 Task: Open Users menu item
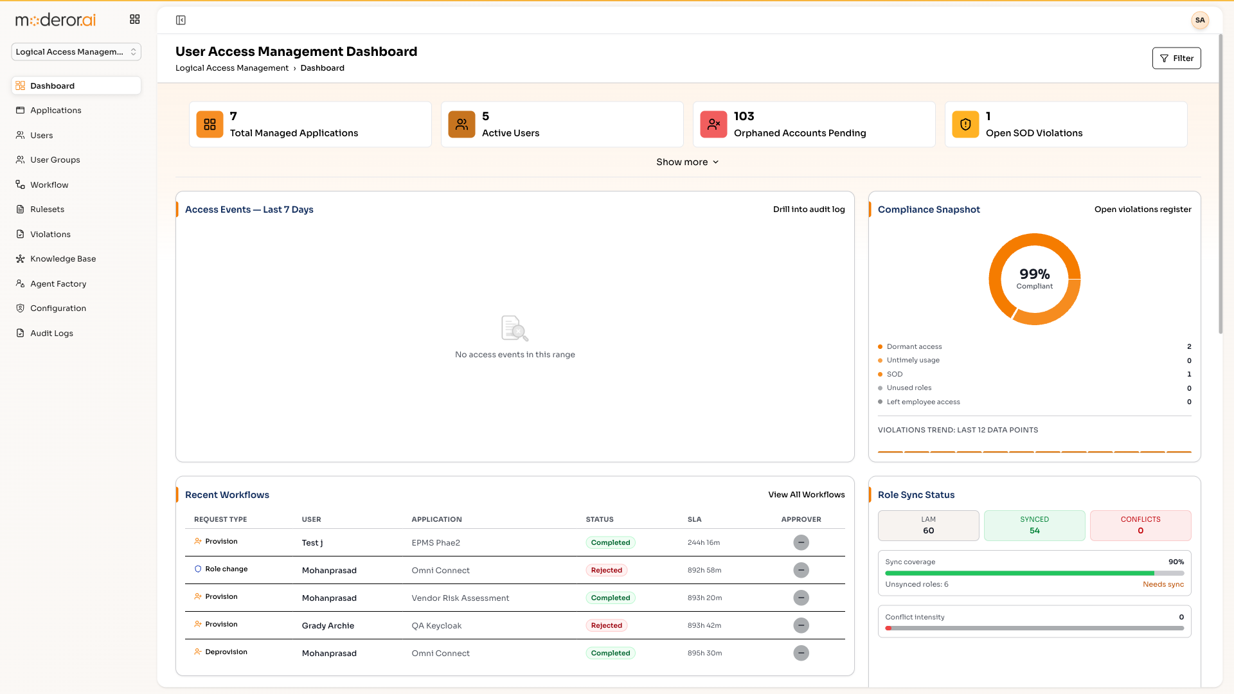click(x=76, y=135)
